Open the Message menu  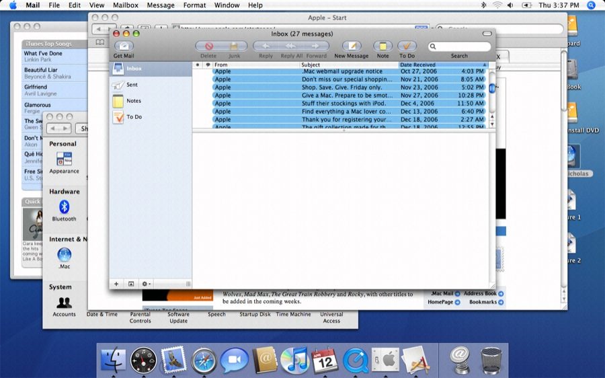click(161, 5)
